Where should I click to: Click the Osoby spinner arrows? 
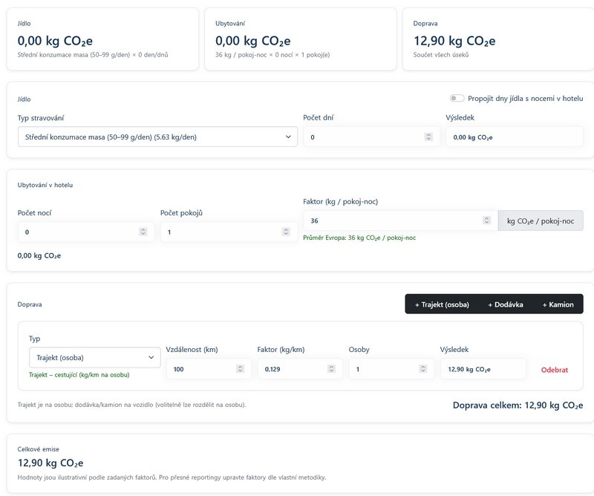[422, 369]
